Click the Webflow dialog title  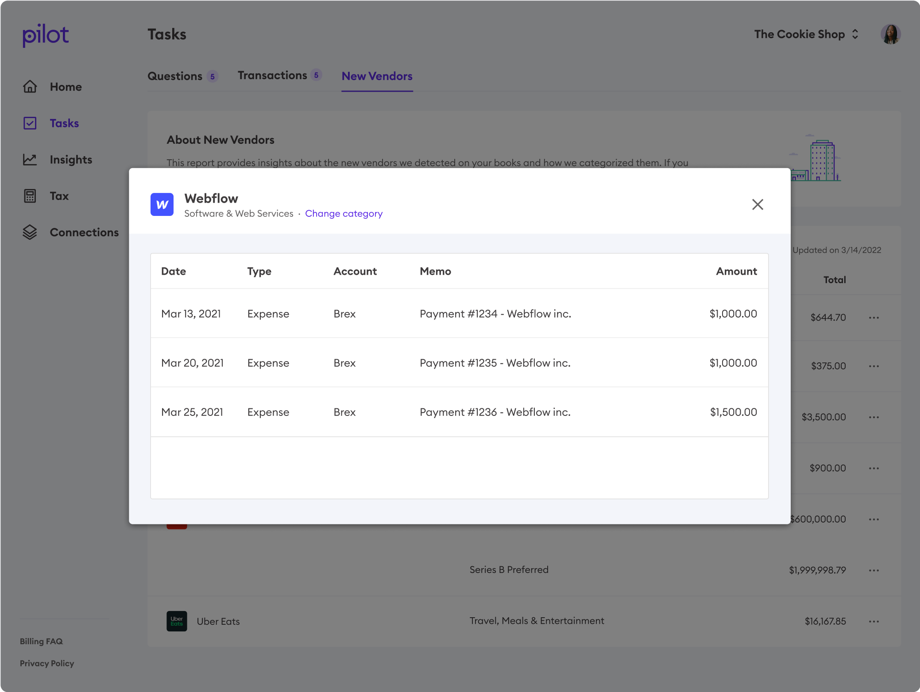point(211,198)
